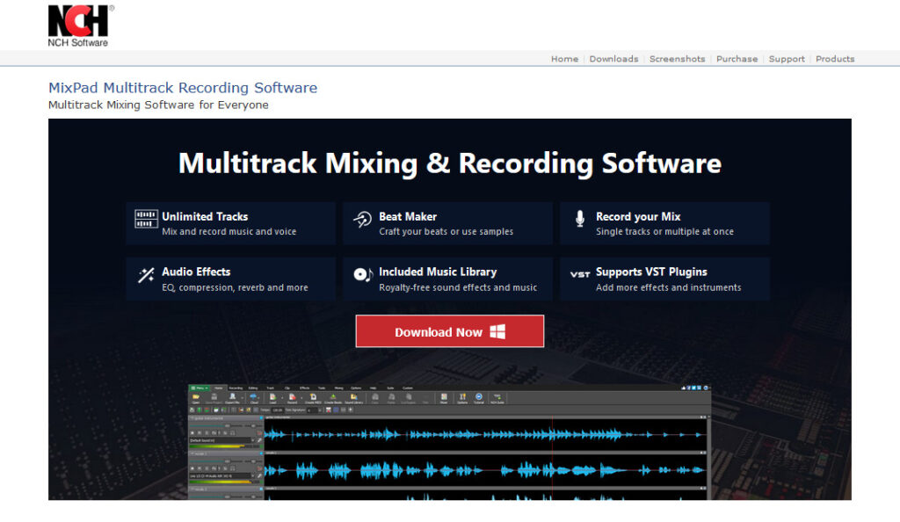Click 'Craft your beats or use samples' text
900x522 pixels.
click(446, 231)
